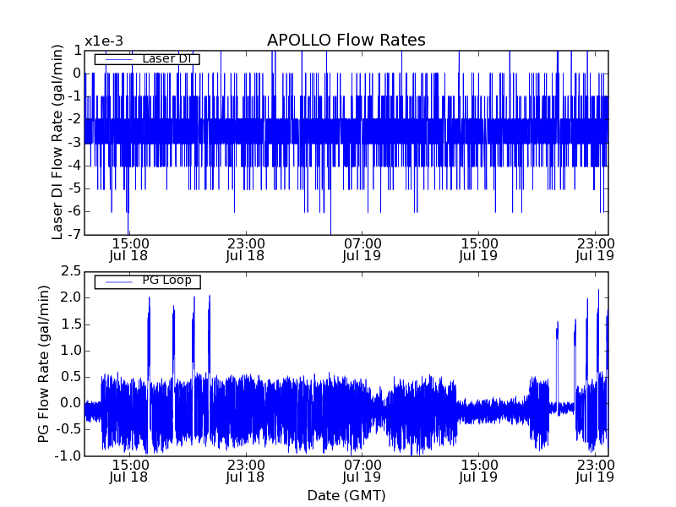Viewport: 676px width, 507px height.
Task: Click the '23:00 Jul 18' label under top plot
Action: coord(246,249)
